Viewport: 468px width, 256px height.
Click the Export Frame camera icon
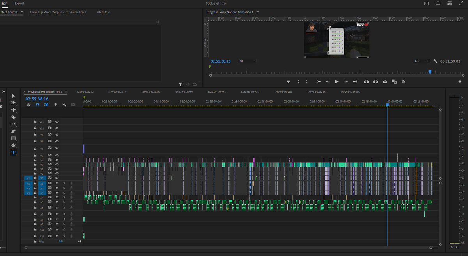tap(385, 82)
